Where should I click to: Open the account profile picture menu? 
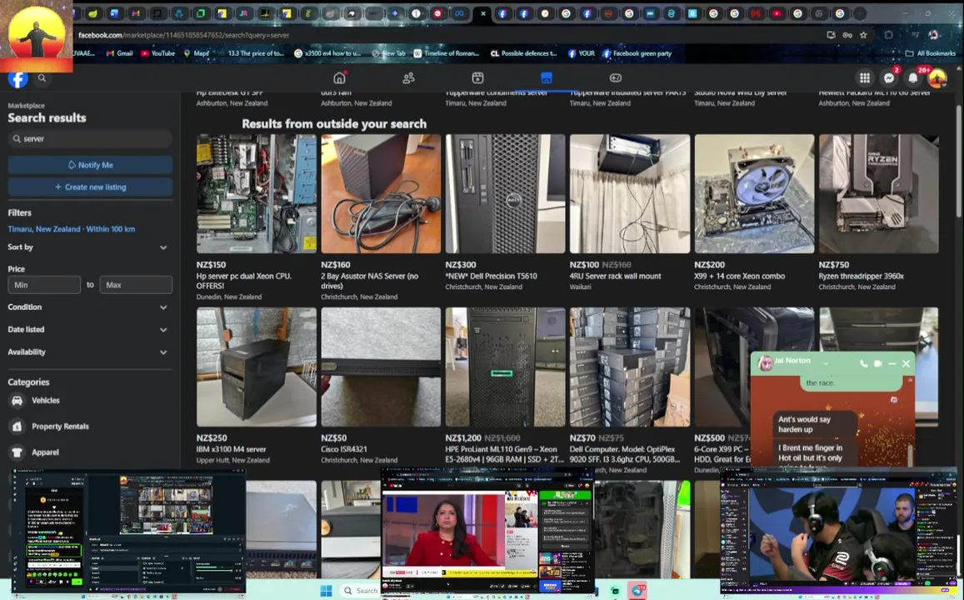click(937, 77)
